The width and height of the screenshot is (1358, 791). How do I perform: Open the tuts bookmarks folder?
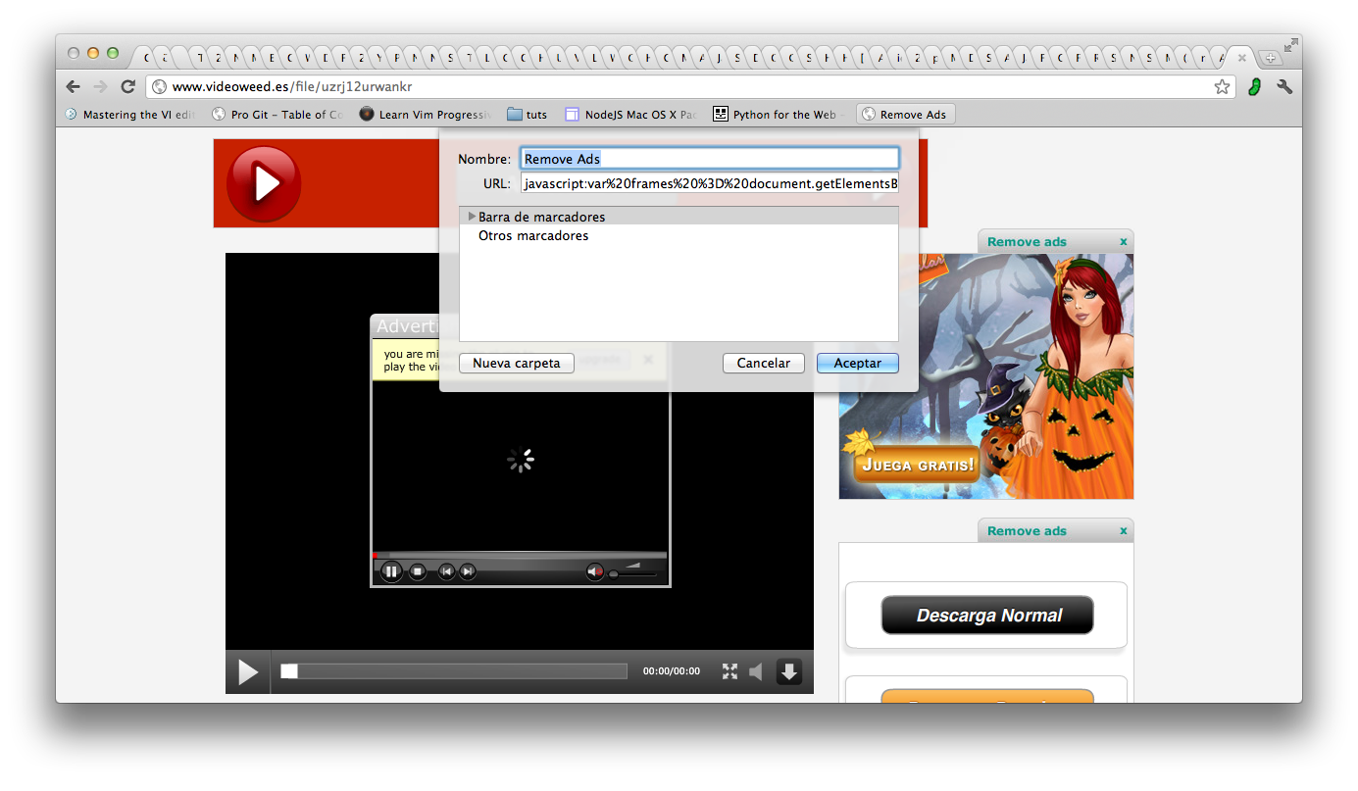[527, 114]
